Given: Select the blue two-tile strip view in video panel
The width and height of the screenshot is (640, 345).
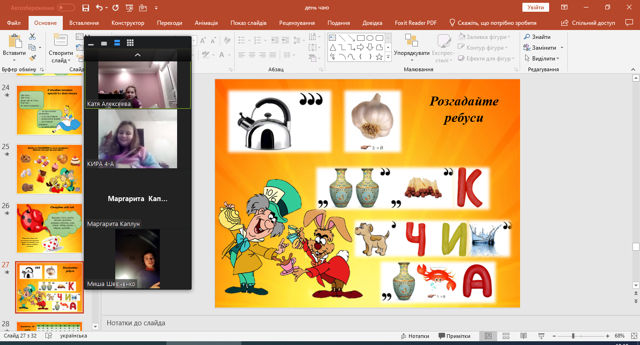Looking at the screenshot, I should pyautogui.click(x=117, y=43).
